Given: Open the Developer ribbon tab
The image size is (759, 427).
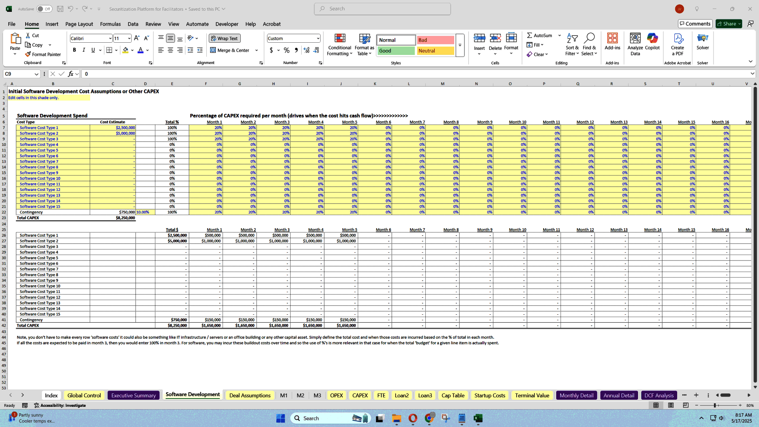Looking at the screenshot, I should 227,24.
